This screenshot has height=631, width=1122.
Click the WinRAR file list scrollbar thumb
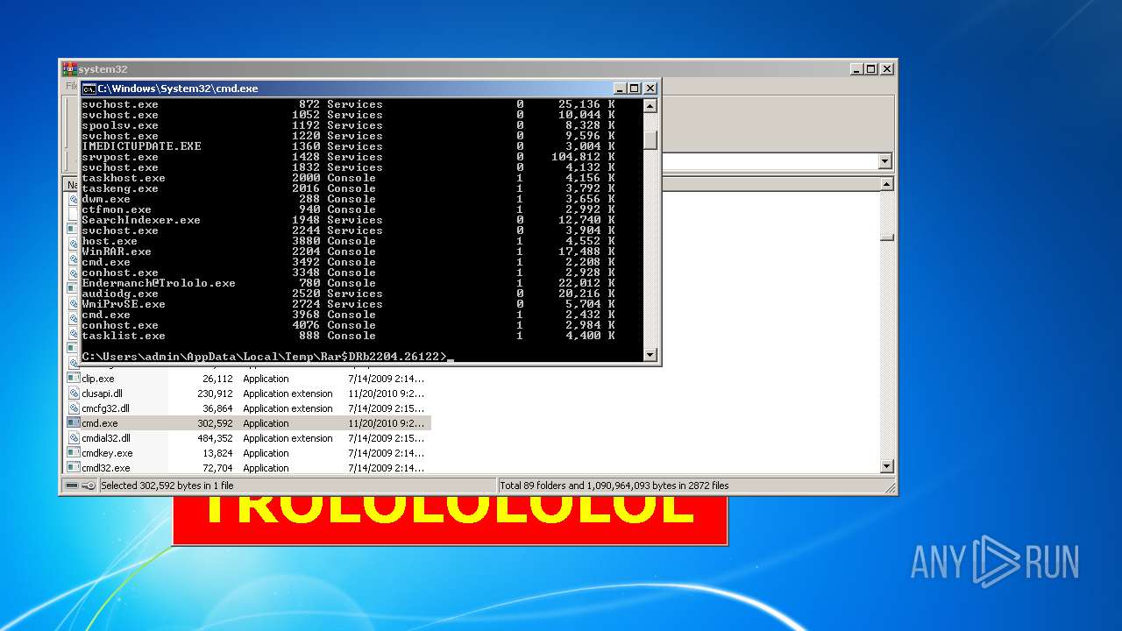887,237
